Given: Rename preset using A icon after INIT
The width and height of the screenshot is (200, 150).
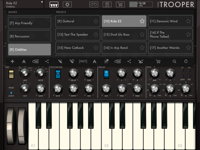Looking at the screenshot, I should tap(95, 61).
